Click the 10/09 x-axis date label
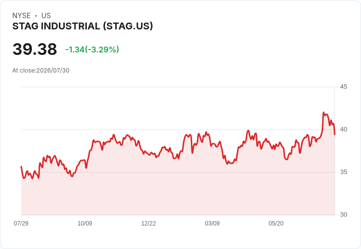 pyautogui.click(x=85, y=223)
